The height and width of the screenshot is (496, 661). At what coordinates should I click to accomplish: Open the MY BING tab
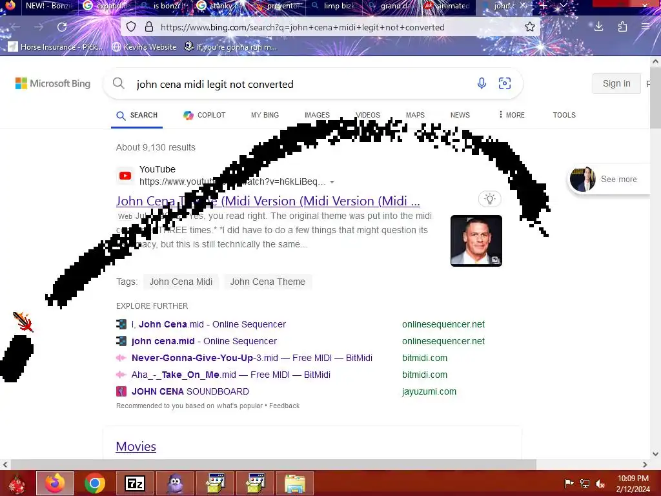pos(265,115)
